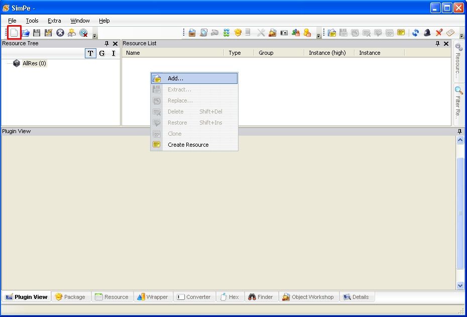Viewport: 467px width, 317px height.
Task: Pin the Resource Tree panel
Action: pyautogui.click(x=106, y=44)
